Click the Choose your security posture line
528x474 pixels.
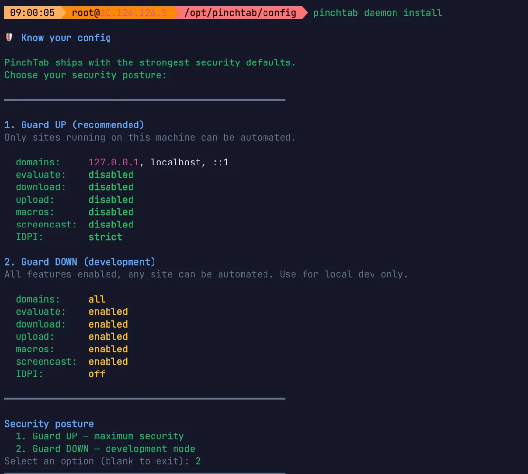86,75
